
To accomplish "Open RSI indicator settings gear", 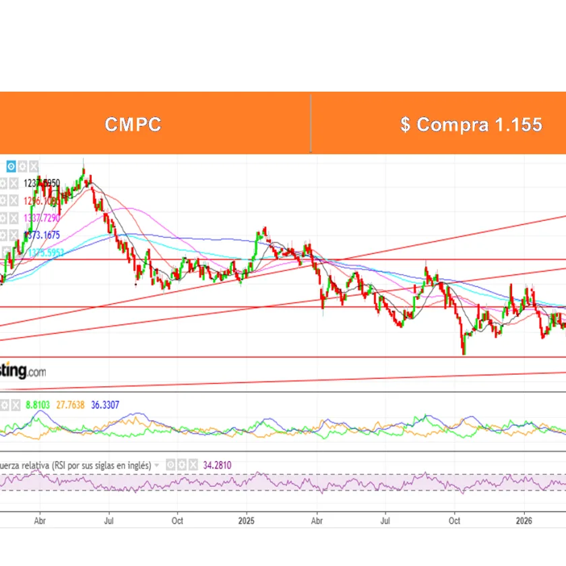I will coord(181,465).
